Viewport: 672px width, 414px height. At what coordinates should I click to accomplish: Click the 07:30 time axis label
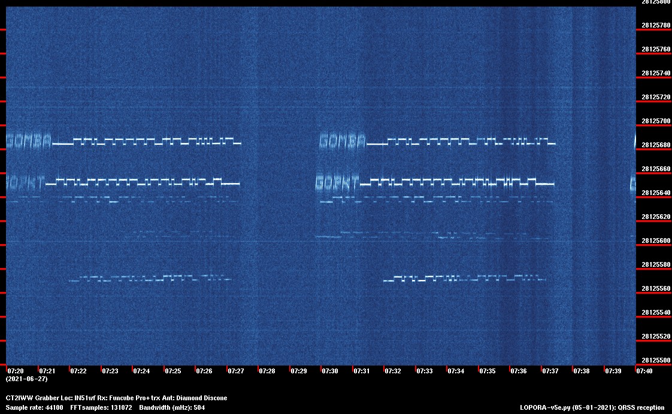[330, 371]
